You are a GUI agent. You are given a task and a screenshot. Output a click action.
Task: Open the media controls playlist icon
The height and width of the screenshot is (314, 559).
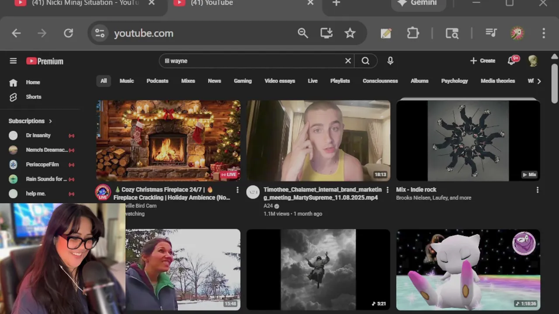coord(491,33)
